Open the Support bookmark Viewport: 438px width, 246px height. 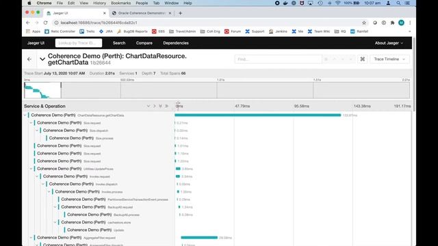[x=255, y=31]
